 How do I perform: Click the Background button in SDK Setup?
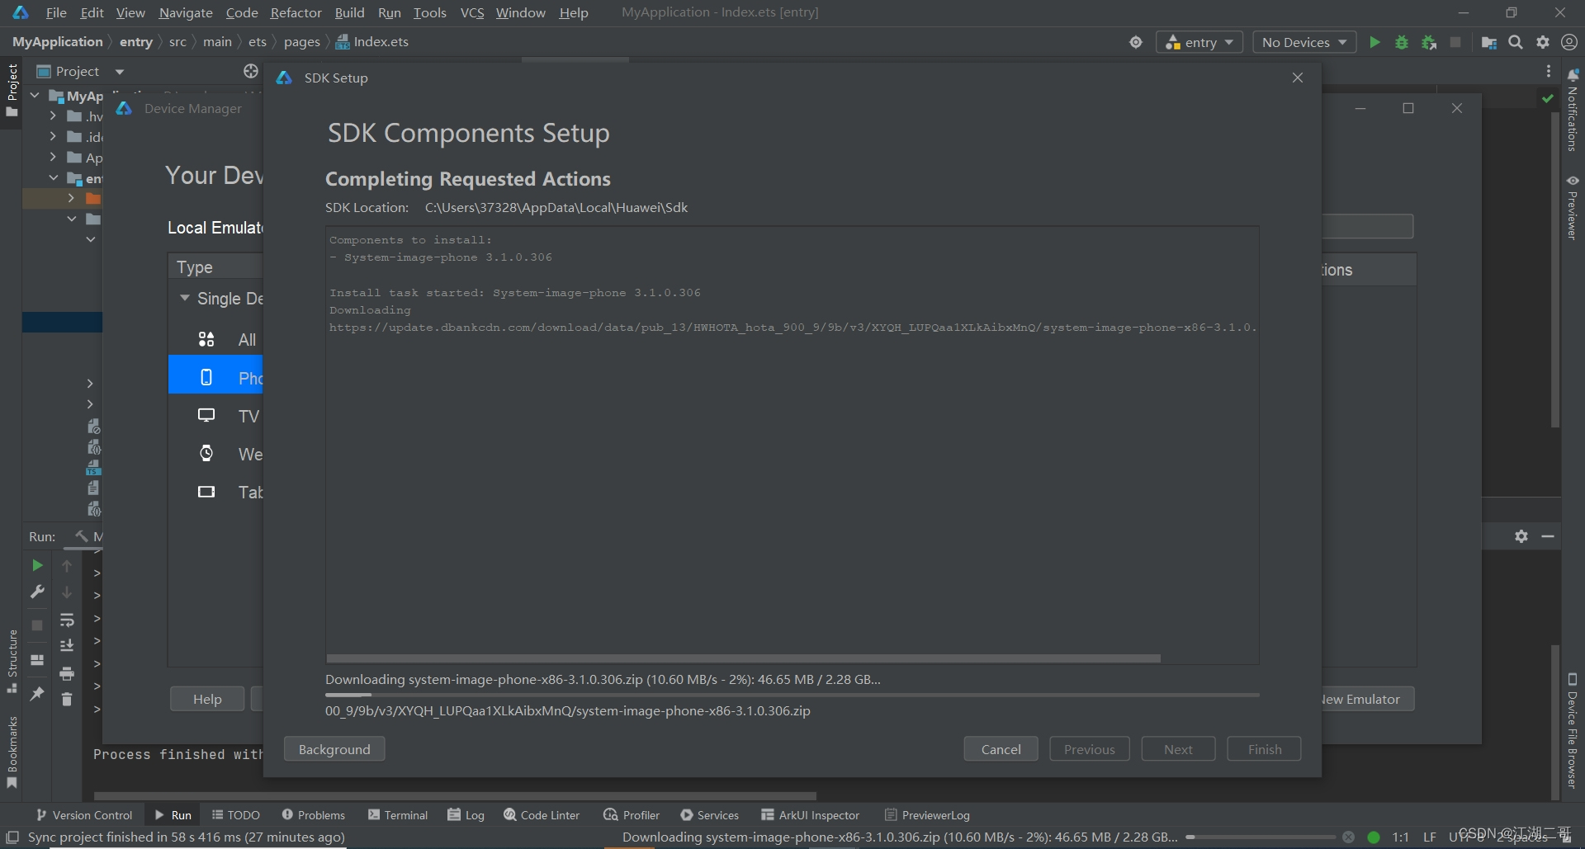[x=334, y=749]
